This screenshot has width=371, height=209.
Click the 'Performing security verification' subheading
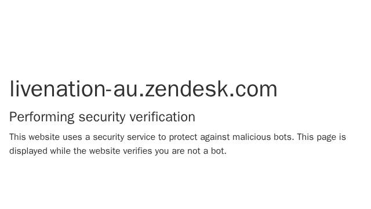point(102,117)
